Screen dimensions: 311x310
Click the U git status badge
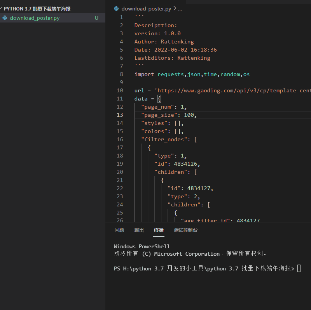coord(96,18)
